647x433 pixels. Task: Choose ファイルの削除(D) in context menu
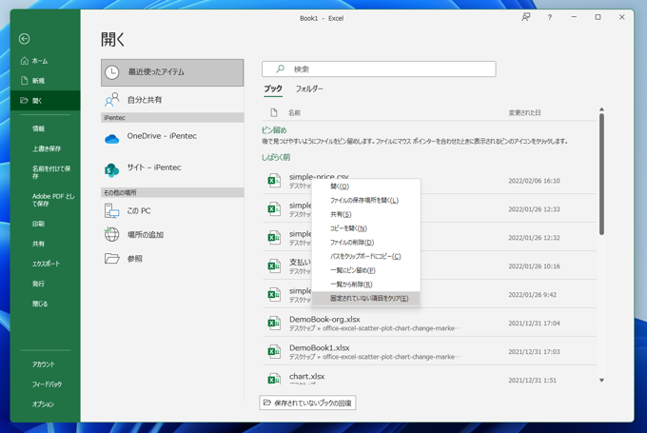tap(366, 243)
